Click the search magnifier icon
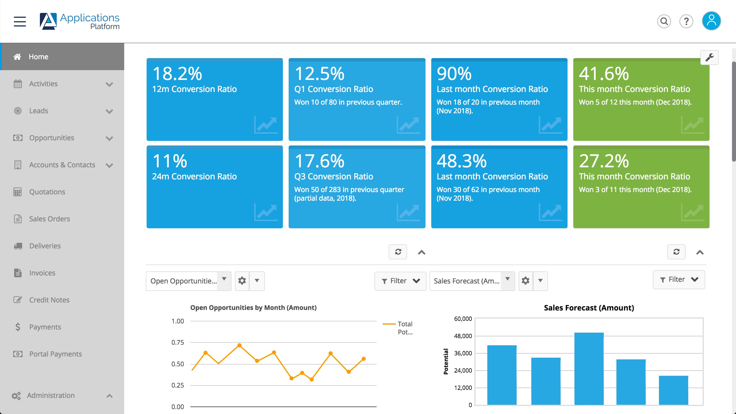This screenshot has width=736, height=414. pyautogui.click(x=664, y=21)
